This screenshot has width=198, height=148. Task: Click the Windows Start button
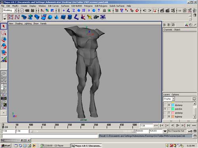point(6,146)
